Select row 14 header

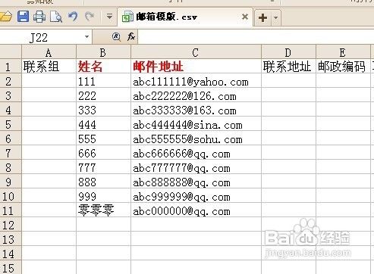click(11, 254)
